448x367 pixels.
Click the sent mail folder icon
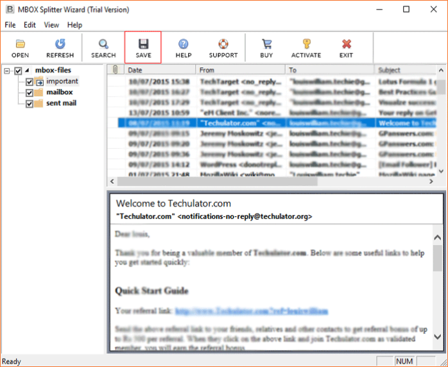click(39, 103)
